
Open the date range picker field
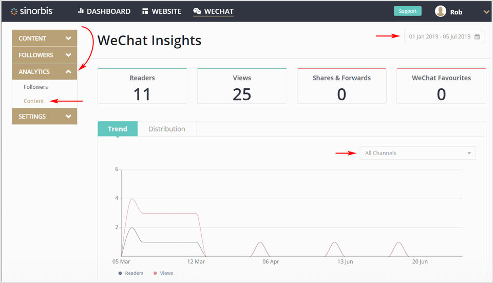444,36
